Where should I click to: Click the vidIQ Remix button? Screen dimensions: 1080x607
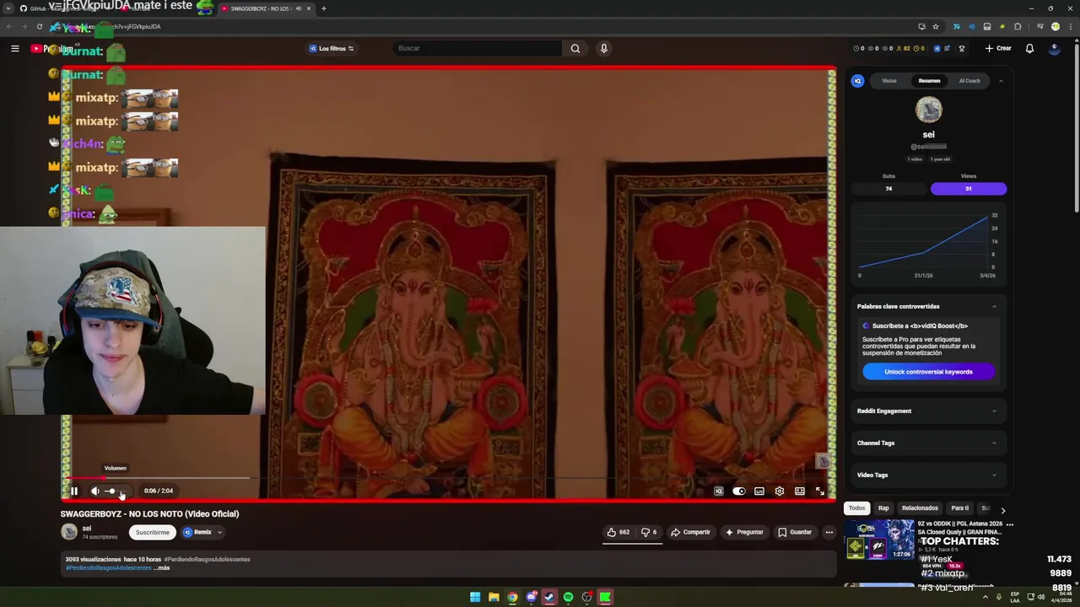(198, 532)
